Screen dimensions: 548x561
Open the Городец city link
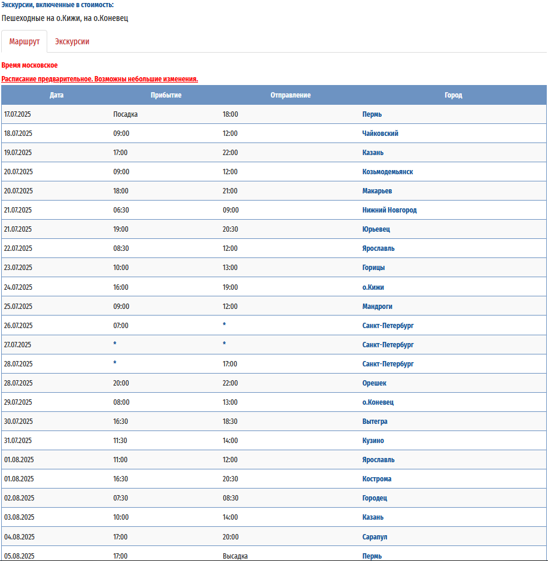click(x=375, y=498)
